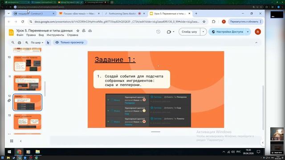This screenshot has height=160, width=285.
Task: Open Правка menu
Action: pyautogui.click(x=31, y=35)
